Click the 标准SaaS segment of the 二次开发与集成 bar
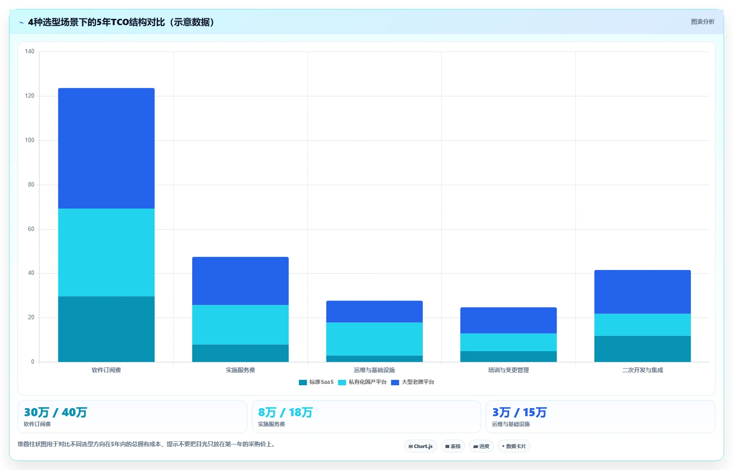Viewport: 733px width, 470px height. (x=642, y=349)
